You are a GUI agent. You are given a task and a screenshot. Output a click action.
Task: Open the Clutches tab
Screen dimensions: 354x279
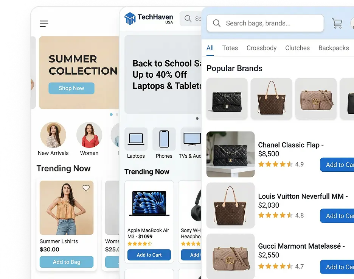pyautogui.click(x=297, y=48)
